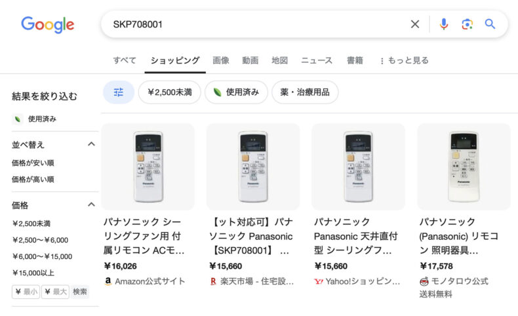Click the magnifier search icon
This screenshot has width=518, height=316.
point(490,24)
